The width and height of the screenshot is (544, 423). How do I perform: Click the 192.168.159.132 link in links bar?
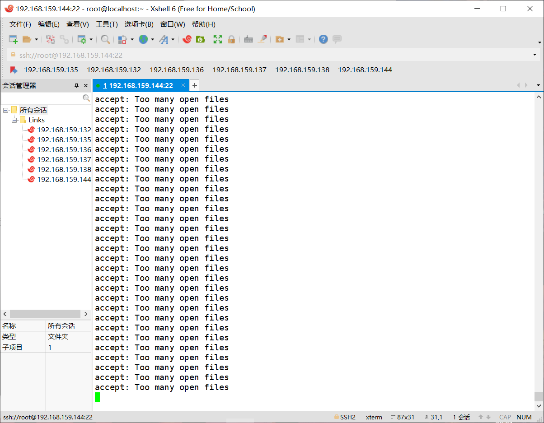(x=114, y=70)
